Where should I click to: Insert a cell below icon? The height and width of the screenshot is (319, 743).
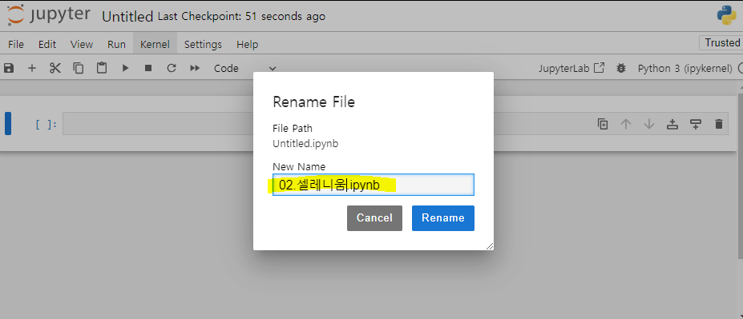(695, 124)
